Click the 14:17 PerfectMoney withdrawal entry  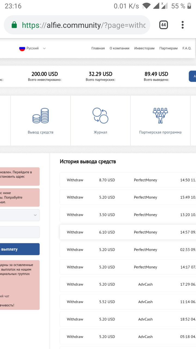[x=128, y=267]
